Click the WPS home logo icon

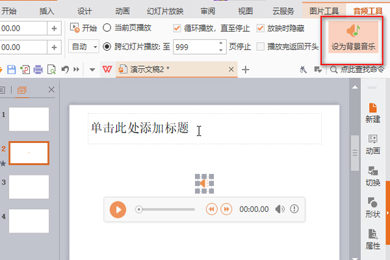[x=107, y=69]
